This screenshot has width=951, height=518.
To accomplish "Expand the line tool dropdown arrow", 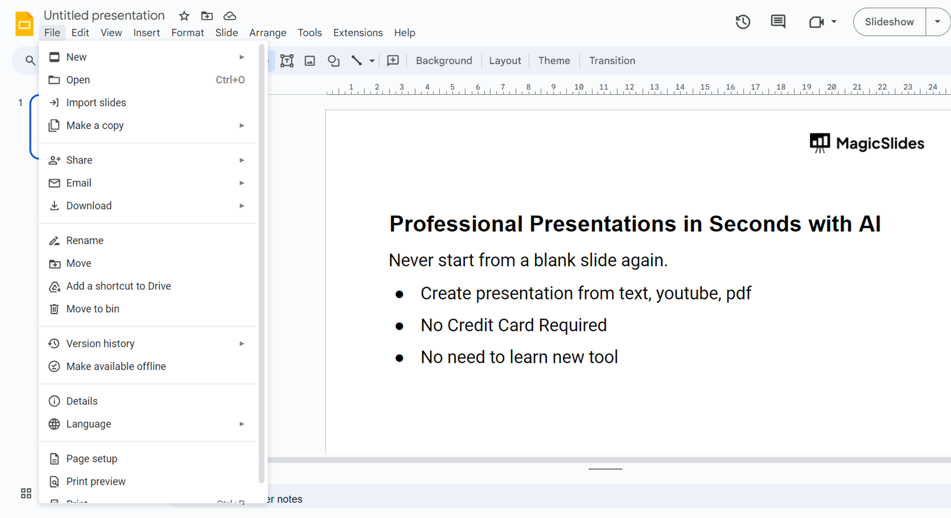I will (x=372, y=60).
